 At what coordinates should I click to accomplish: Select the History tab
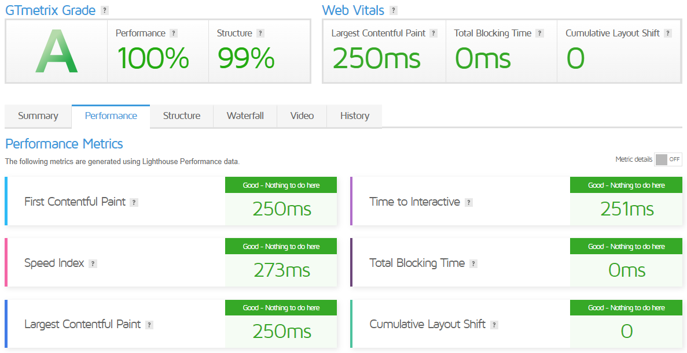354,116
